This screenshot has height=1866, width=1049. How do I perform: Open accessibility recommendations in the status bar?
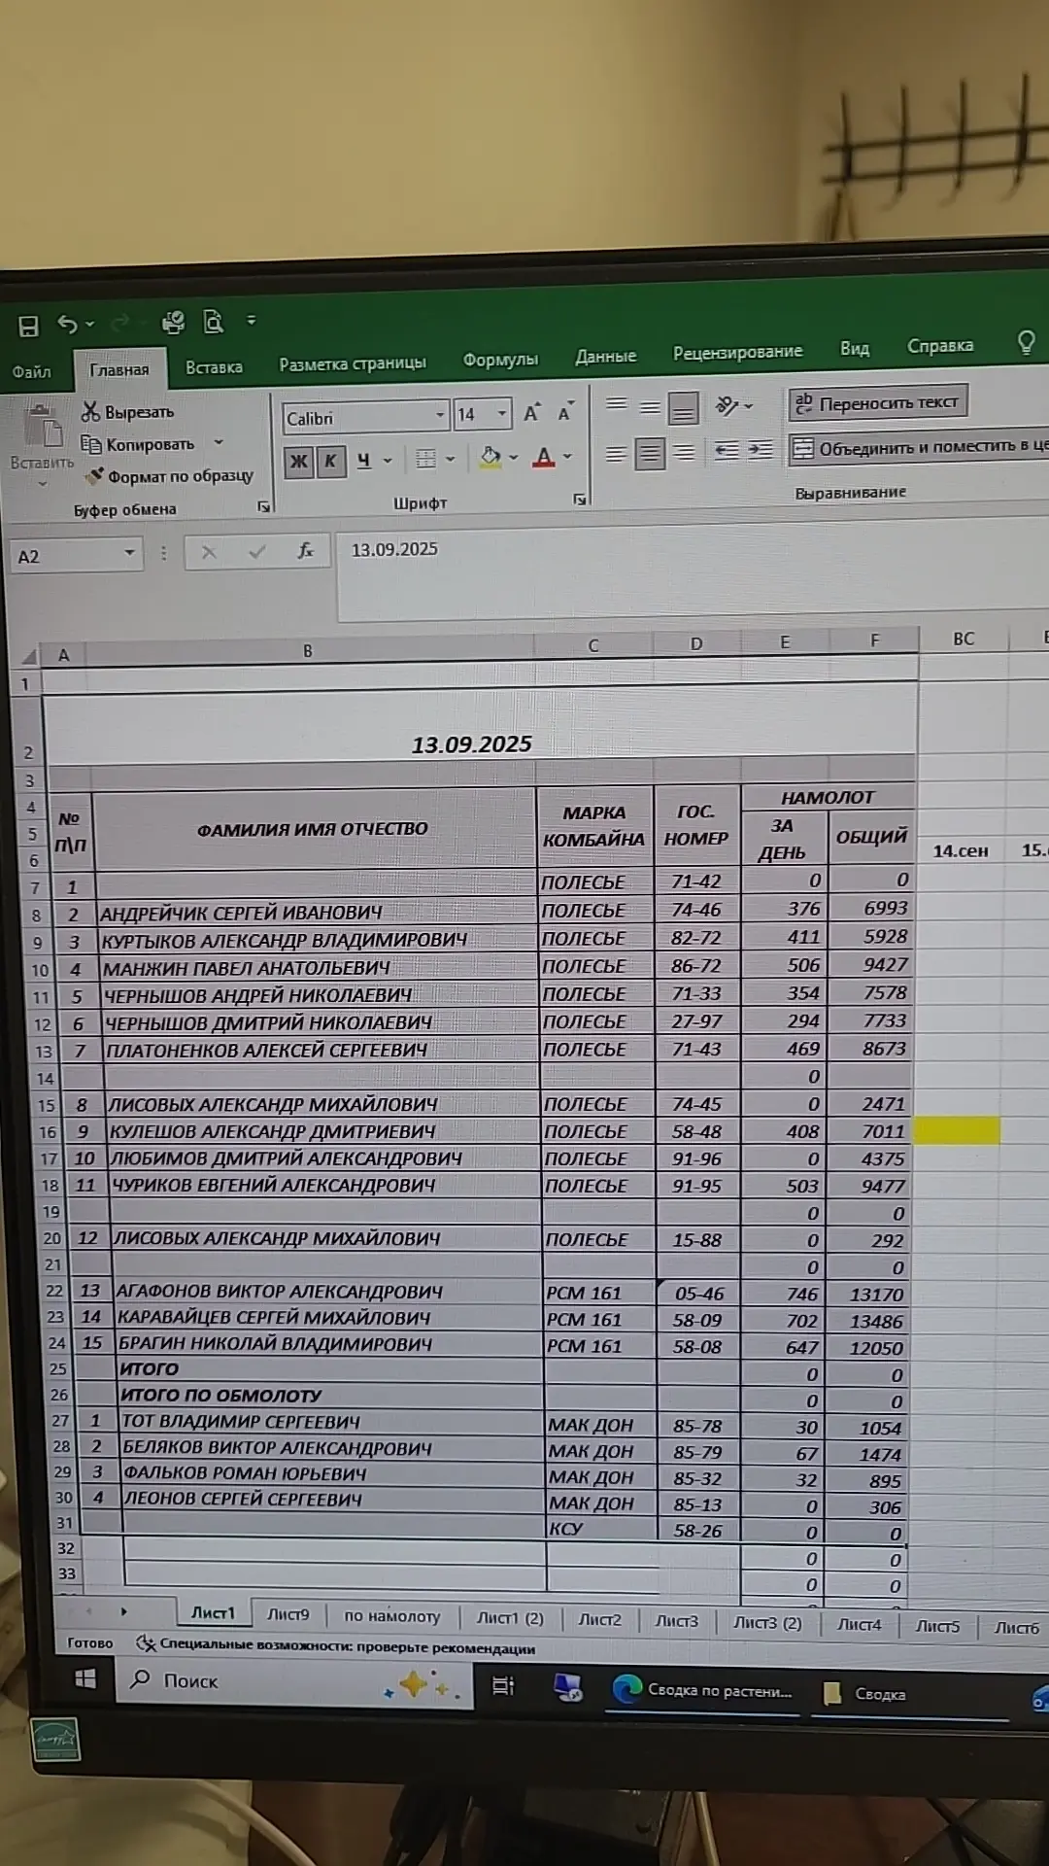336,1644
